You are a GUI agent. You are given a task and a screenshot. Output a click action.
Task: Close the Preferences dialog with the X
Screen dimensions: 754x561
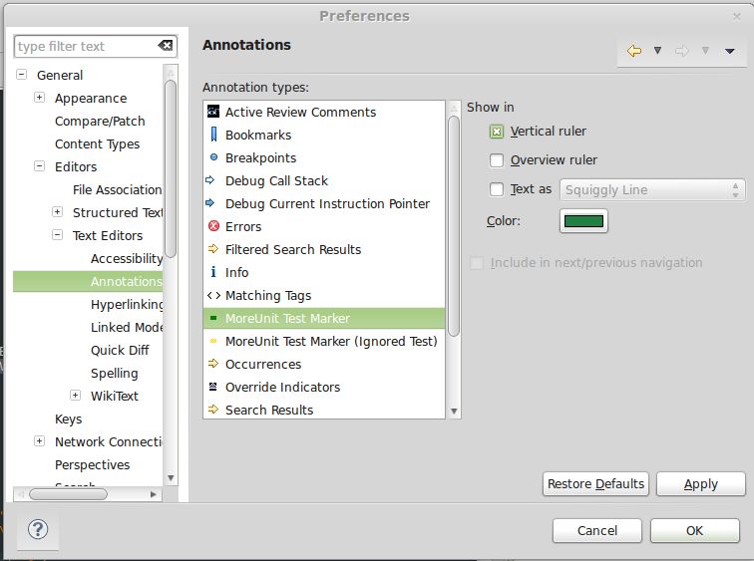point(736,16)
